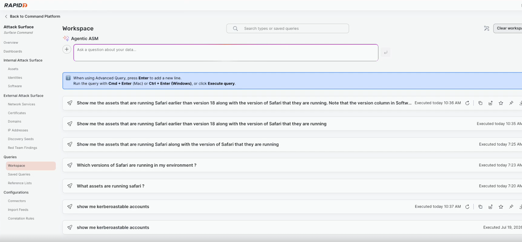The height and width of the screenshot is (242, 522).
Task: Re-run the 10:37 AM kerberoastable accounts query
Action: point(467,207)
